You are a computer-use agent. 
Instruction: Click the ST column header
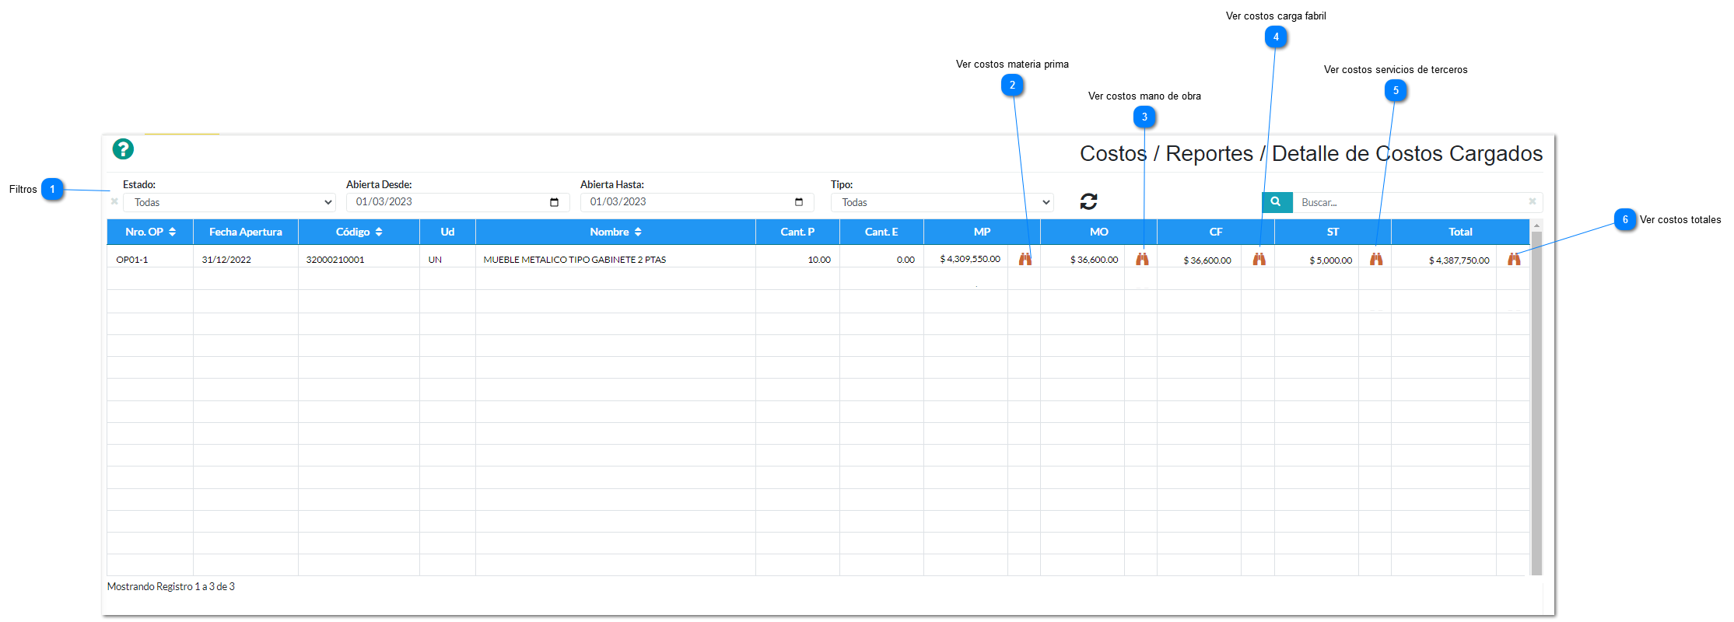pos(1333,232)
